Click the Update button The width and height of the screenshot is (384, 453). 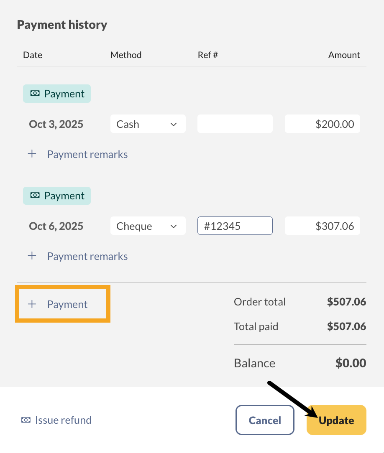pos(336,420)
